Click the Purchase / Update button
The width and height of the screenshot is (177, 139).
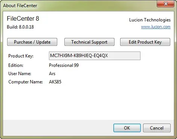pos(32,42)
